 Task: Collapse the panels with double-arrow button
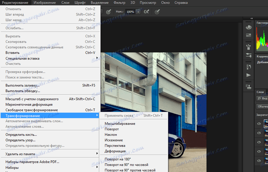(251, 18)
